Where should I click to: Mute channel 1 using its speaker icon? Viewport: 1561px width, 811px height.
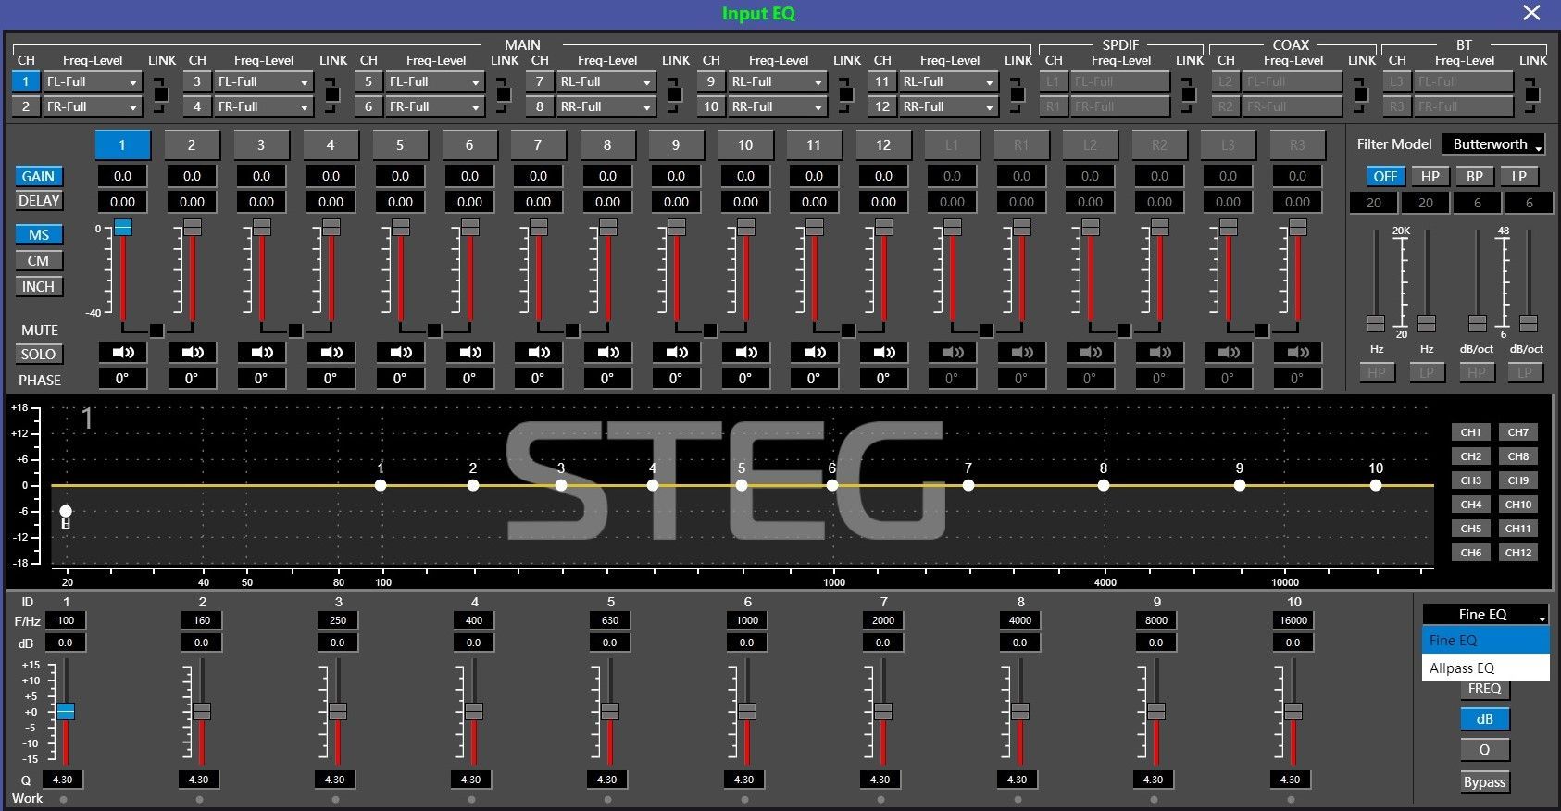(122, 352)
